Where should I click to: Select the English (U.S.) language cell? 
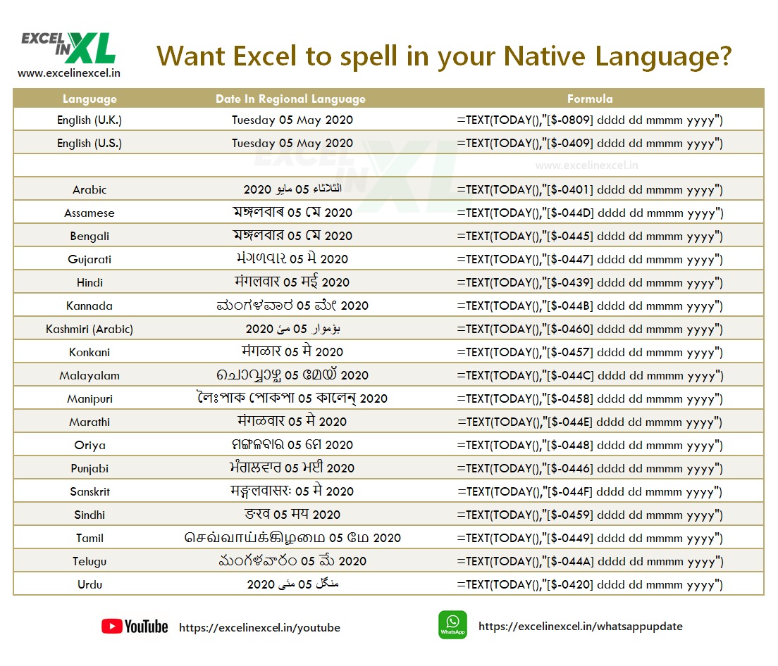pyautogui.click(x=89, y=143)
